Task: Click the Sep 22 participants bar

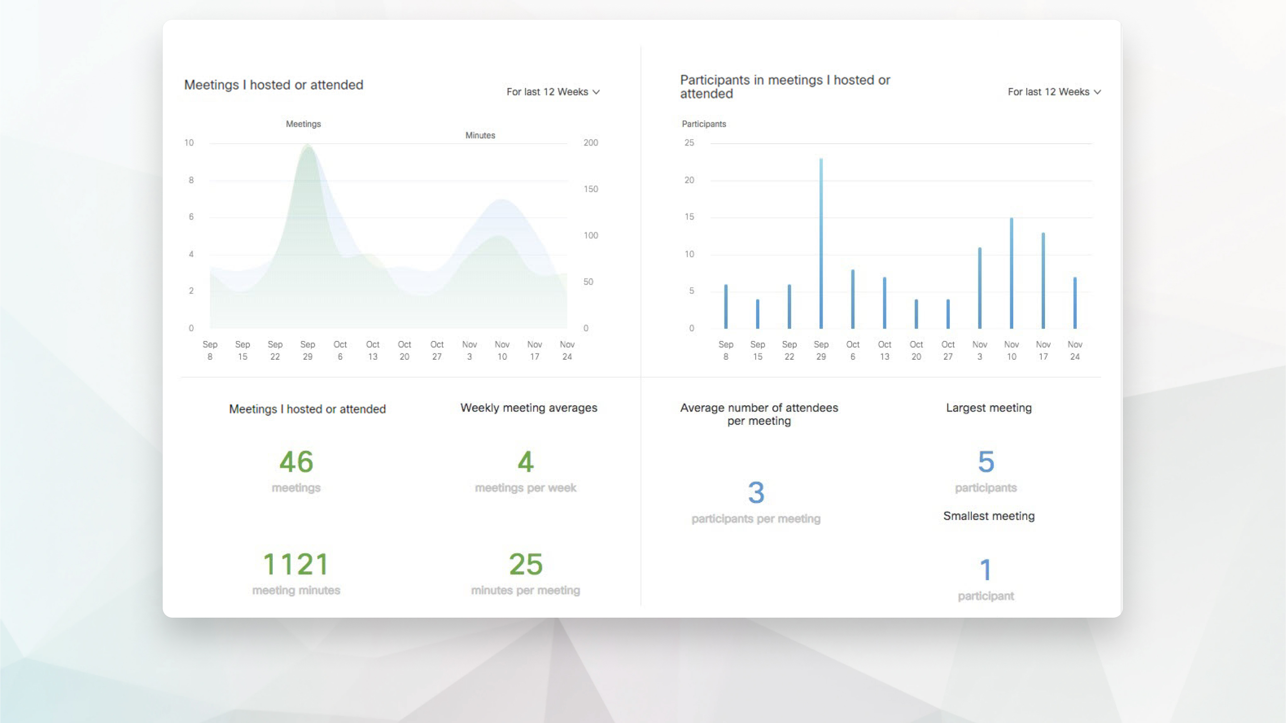Action: pyautogui.click(x=789, y=306)
